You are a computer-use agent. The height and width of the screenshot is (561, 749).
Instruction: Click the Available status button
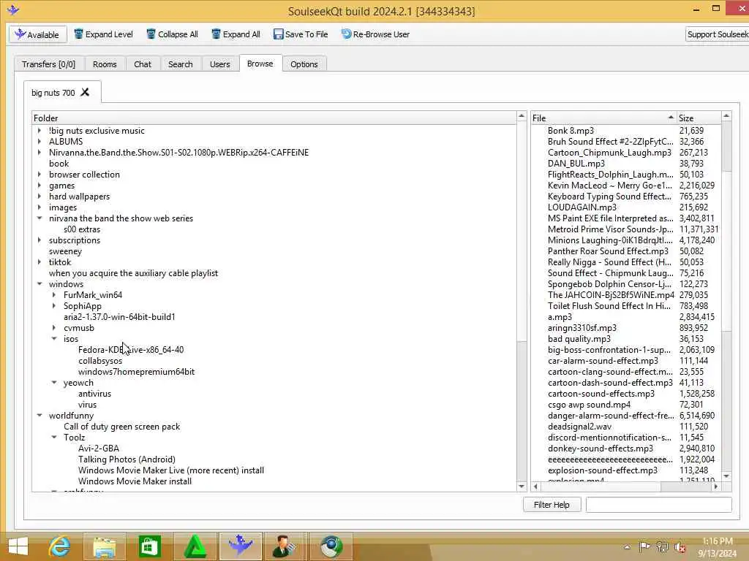click(37, 34)
